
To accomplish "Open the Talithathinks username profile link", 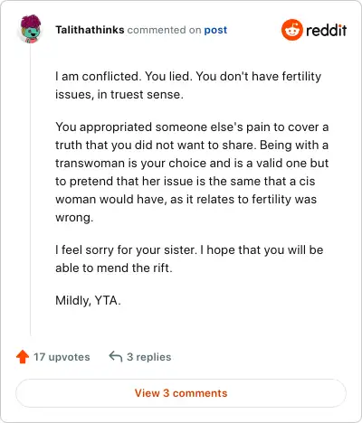I will (90, 30).
